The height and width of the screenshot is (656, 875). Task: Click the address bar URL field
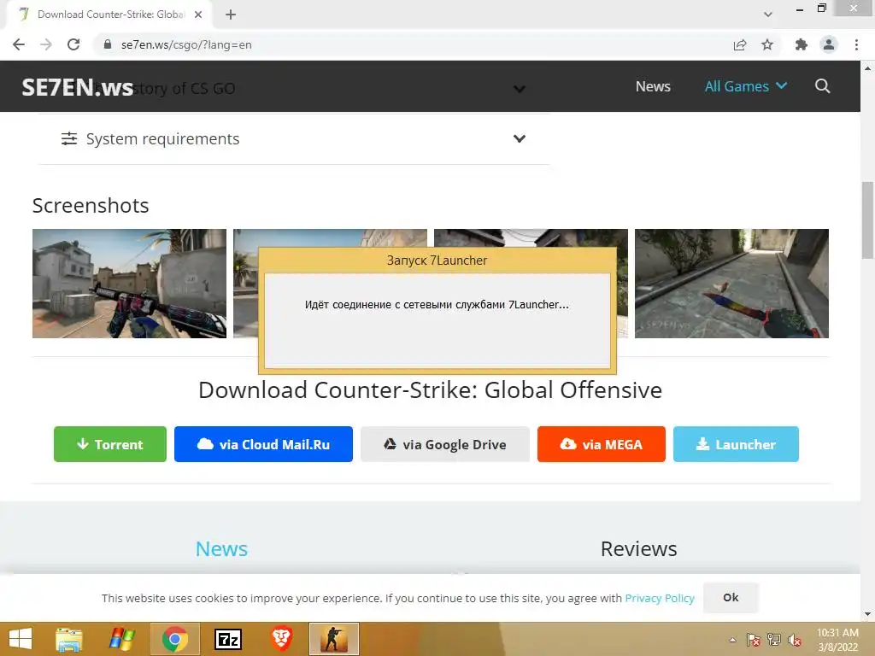[x=413, y=44]
